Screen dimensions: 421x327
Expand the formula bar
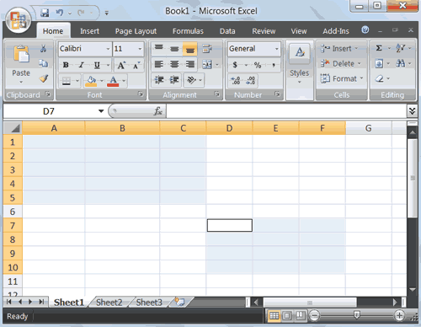coord(412,111)
